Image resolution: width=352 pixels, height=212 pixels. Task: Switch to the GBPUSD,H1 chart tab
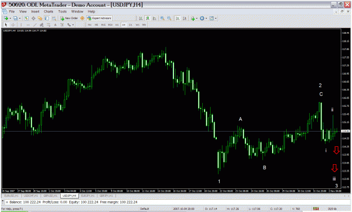point(51,196)
